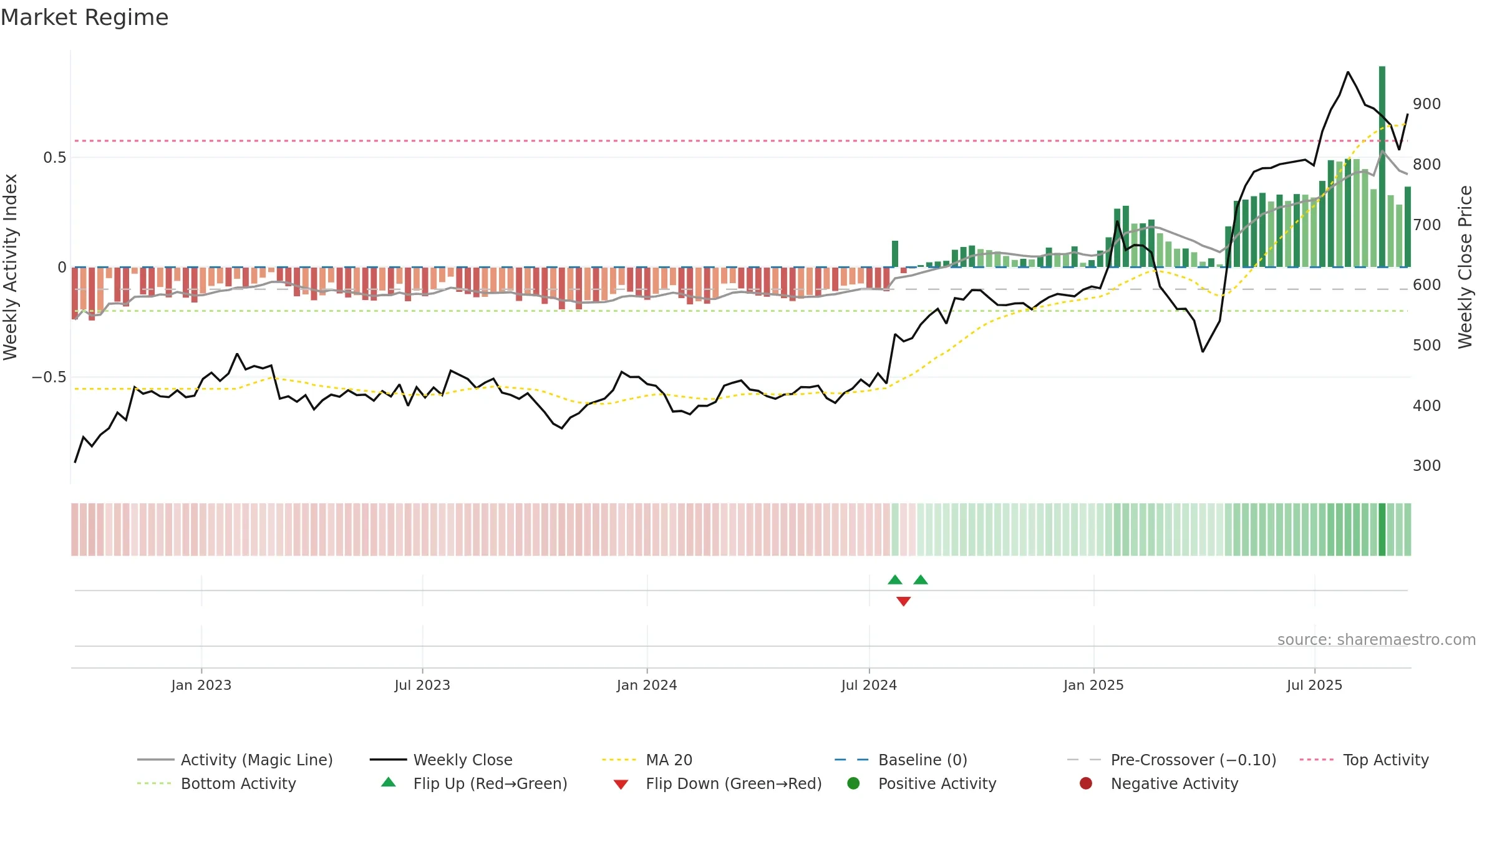Click the 600 price tick label
This screenshot has height=842, width=1497.
(x=1427, y=285)
